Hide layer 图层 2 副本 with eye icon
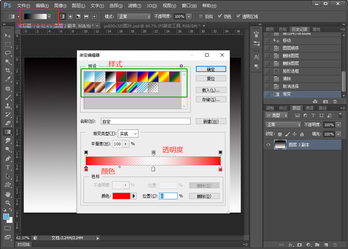The height and width of the screenshot is (249, 348). tap(268, 145)
